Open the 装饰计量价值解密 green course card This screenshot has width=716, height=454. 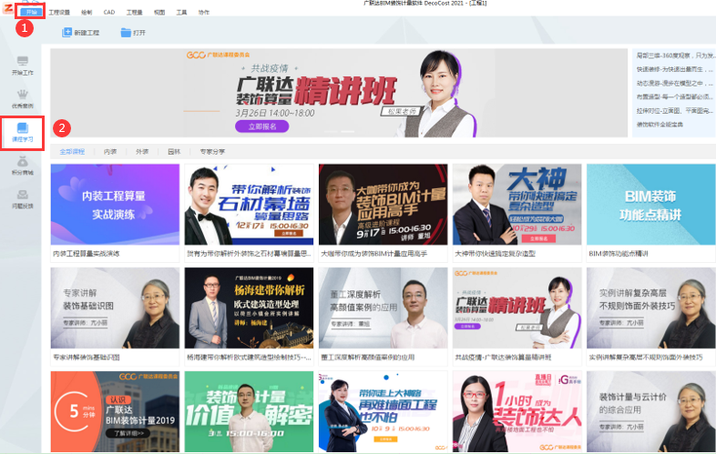[249, 411]
